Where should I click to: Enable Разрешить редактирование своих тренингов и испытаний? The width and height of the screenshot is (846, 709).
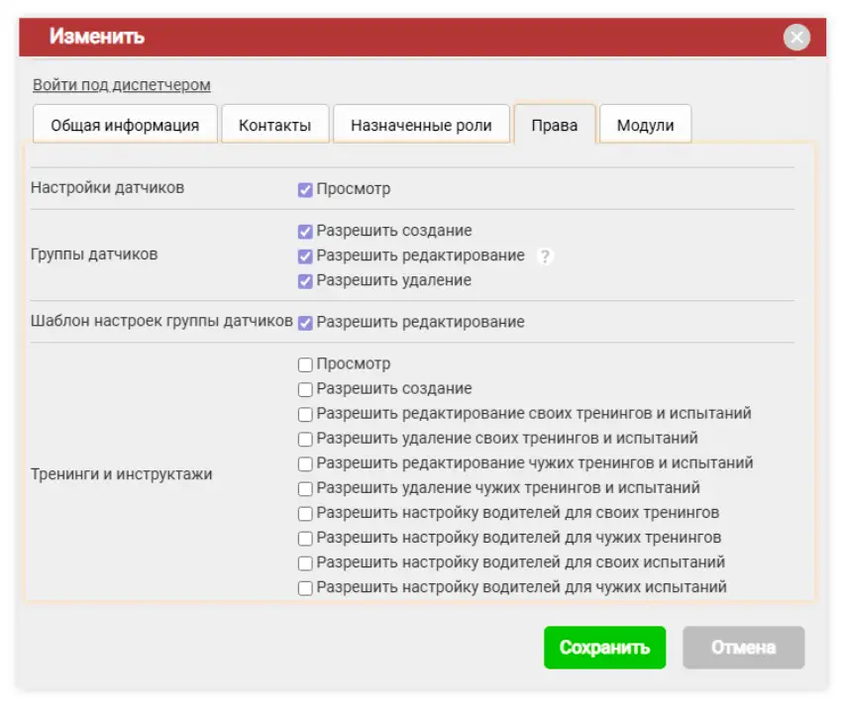click(x=305, y=413)
